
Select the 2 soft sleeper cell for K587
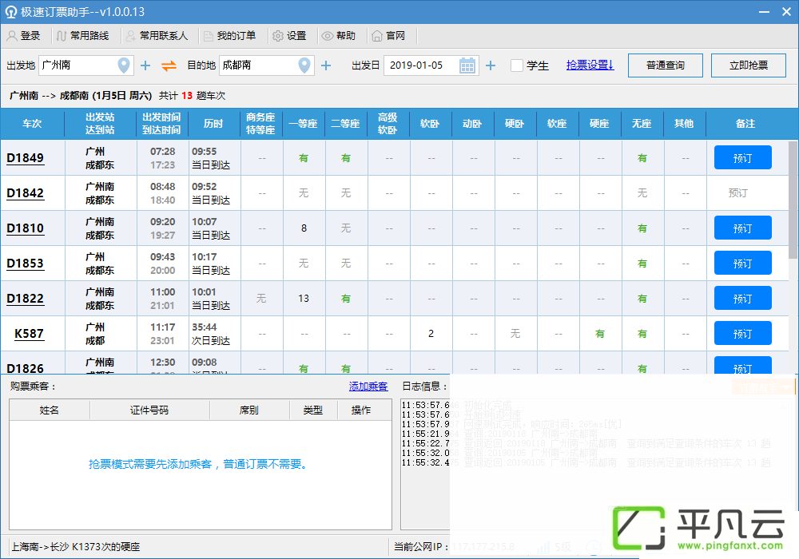[x=431, y=334]
